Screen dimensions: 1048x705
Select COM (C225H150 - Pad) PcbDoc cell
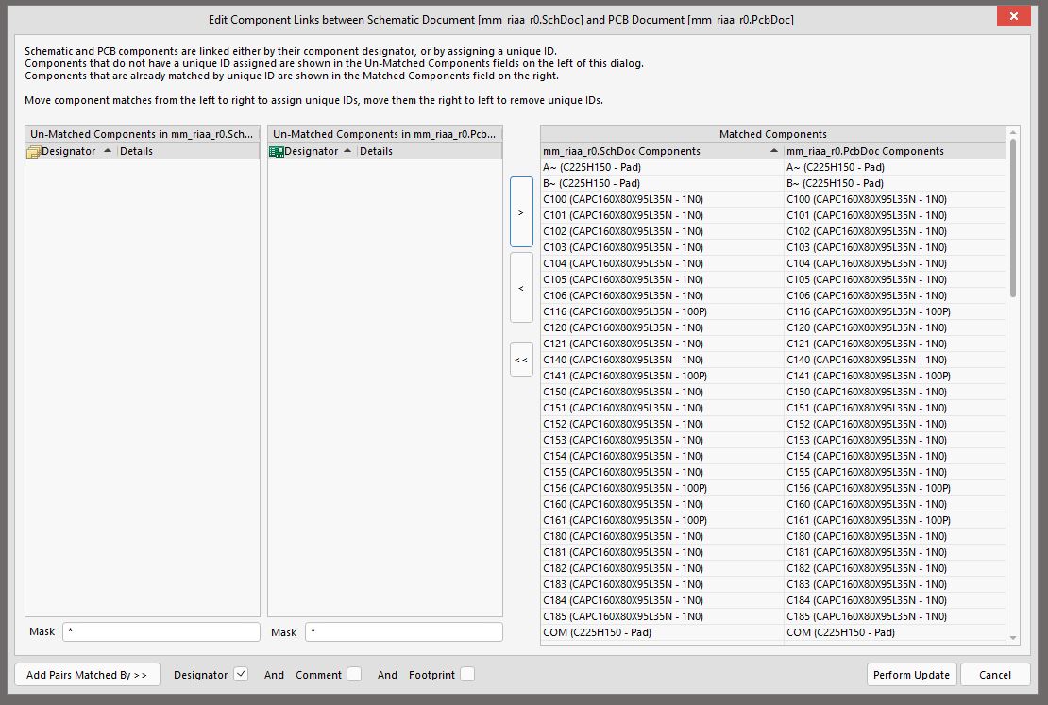[x=894, y=632]
